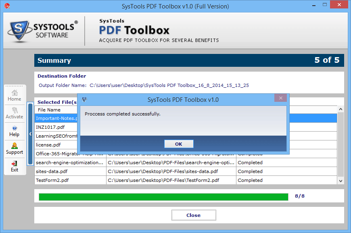
Task: Click the Close button below the progress bar
Action: [x=194, y=215]
